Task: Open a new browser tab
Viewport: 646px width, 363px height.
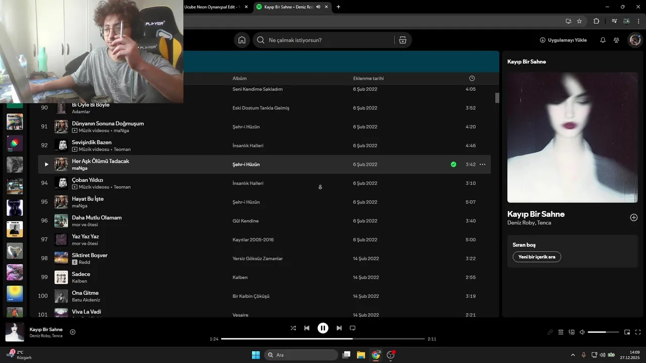Action: pyautogui.click(x=338, y=7)
